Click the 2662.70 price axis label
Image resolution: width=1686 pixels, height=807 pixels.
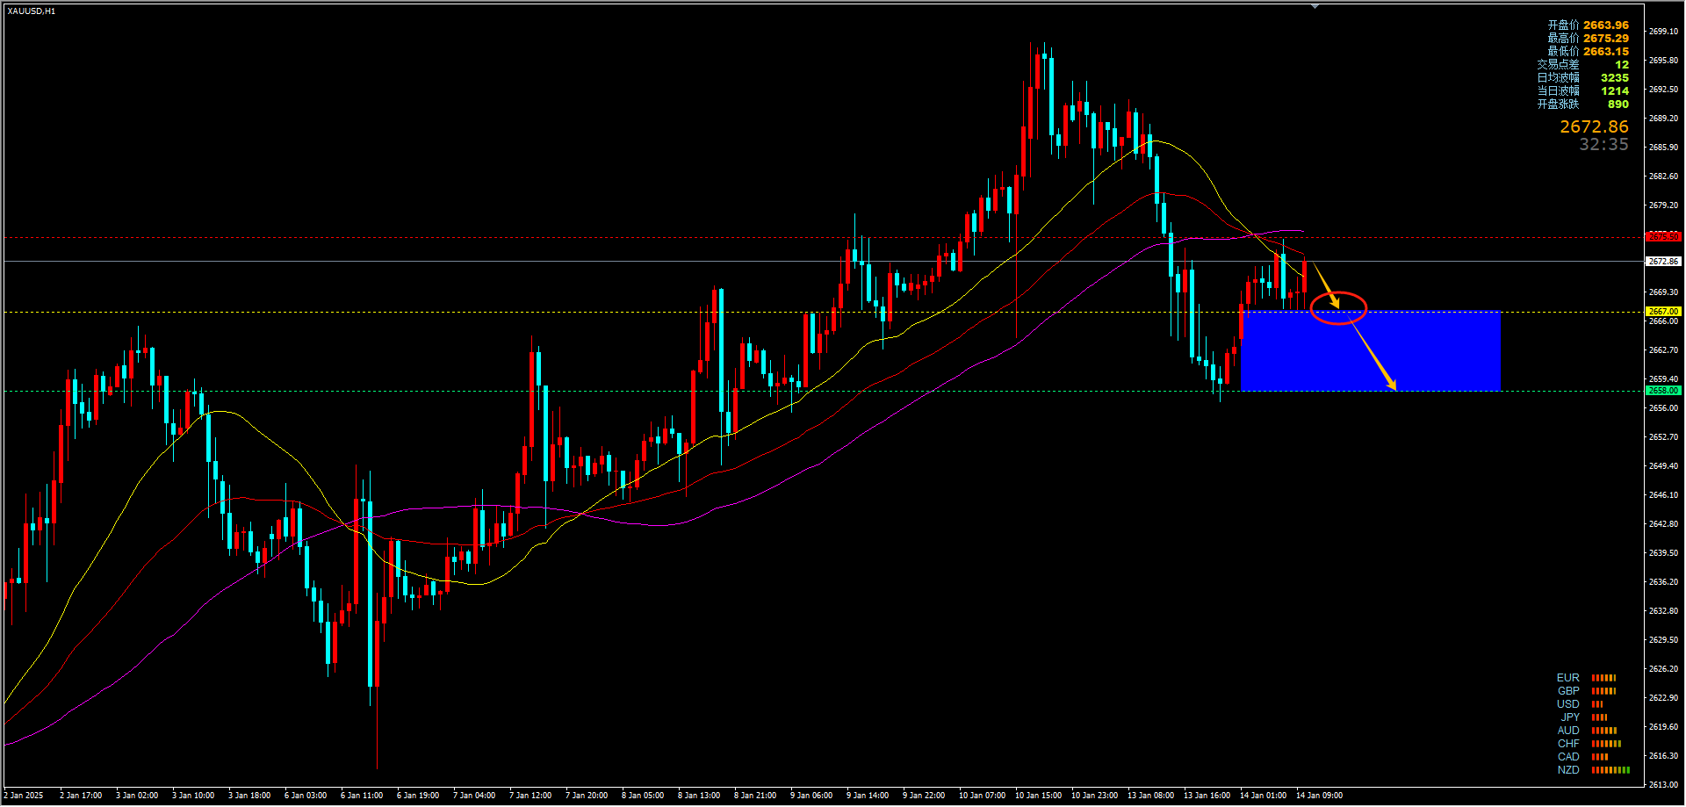tap(1663, 350)
